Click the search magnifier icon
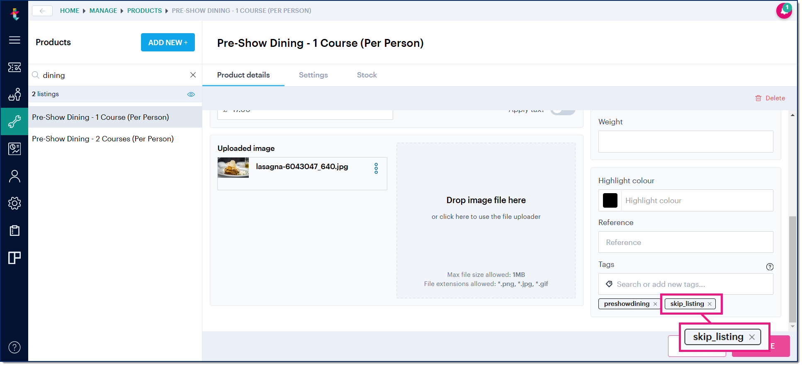802x366 pixels. pyautogui.click(x=36, y=75)
